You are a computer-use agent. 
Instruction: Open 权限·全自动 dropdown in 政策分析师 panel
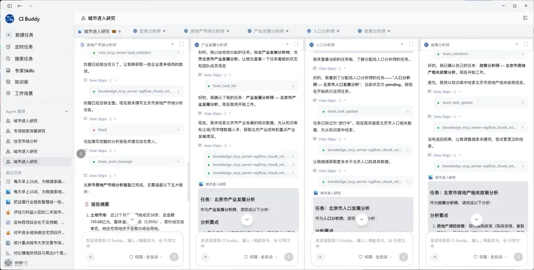490,257
